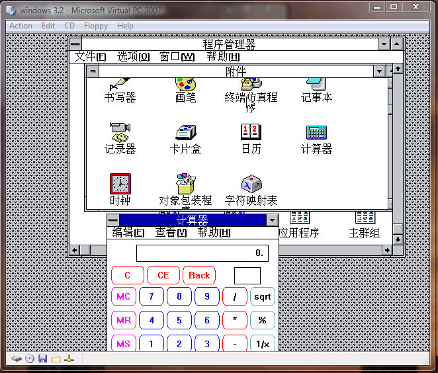Click the CE button in calculator

(163, 275)
